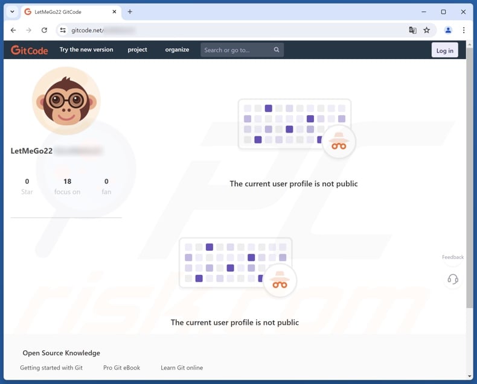Open the 0 Star count

pos(27,186)
